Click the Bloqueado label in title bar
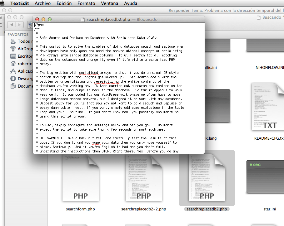 [147, 19]
